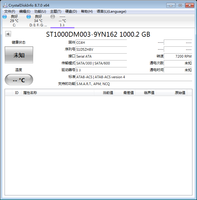Click the ID column header
The height and width of the screenshot is (200, 197).
(17, 93)
